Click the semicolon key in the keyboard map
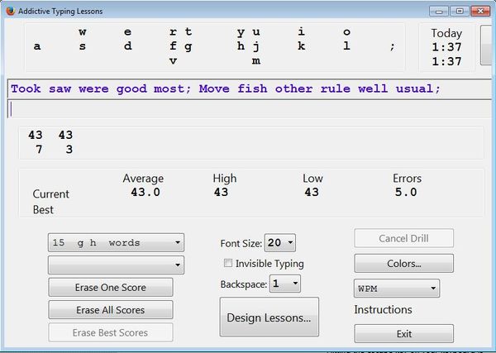This screenshot has width=496, height=353. [392, 46]
